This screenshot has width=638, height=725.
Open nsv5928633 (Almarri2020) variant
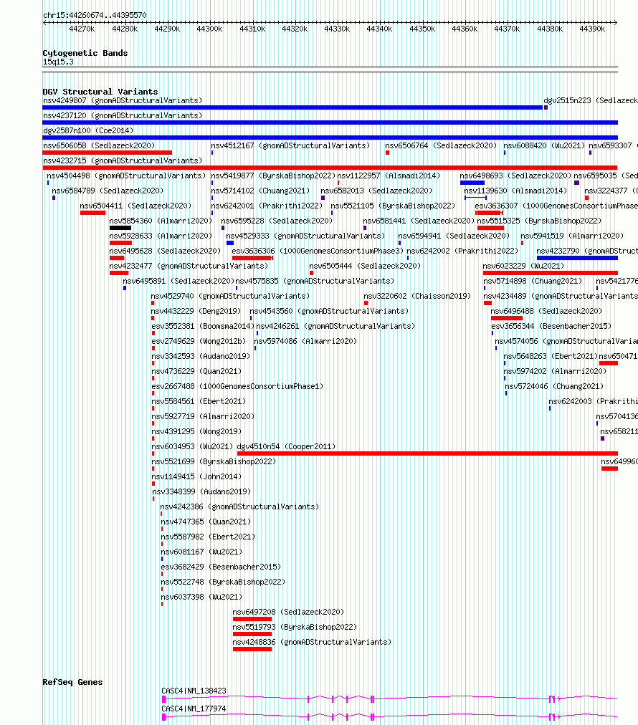161,236
